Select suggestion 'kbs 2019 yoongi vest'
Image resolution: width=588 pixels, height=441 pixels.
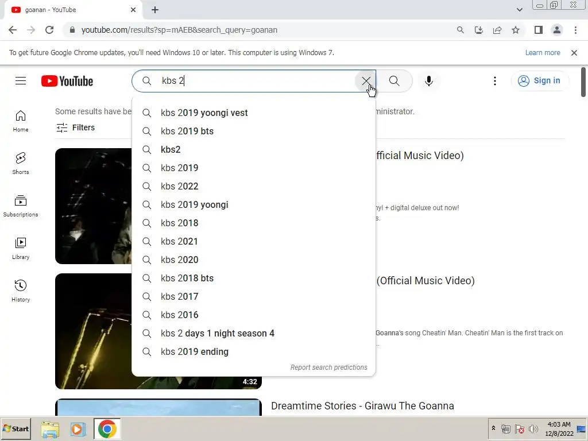click(x=253, y=113)
